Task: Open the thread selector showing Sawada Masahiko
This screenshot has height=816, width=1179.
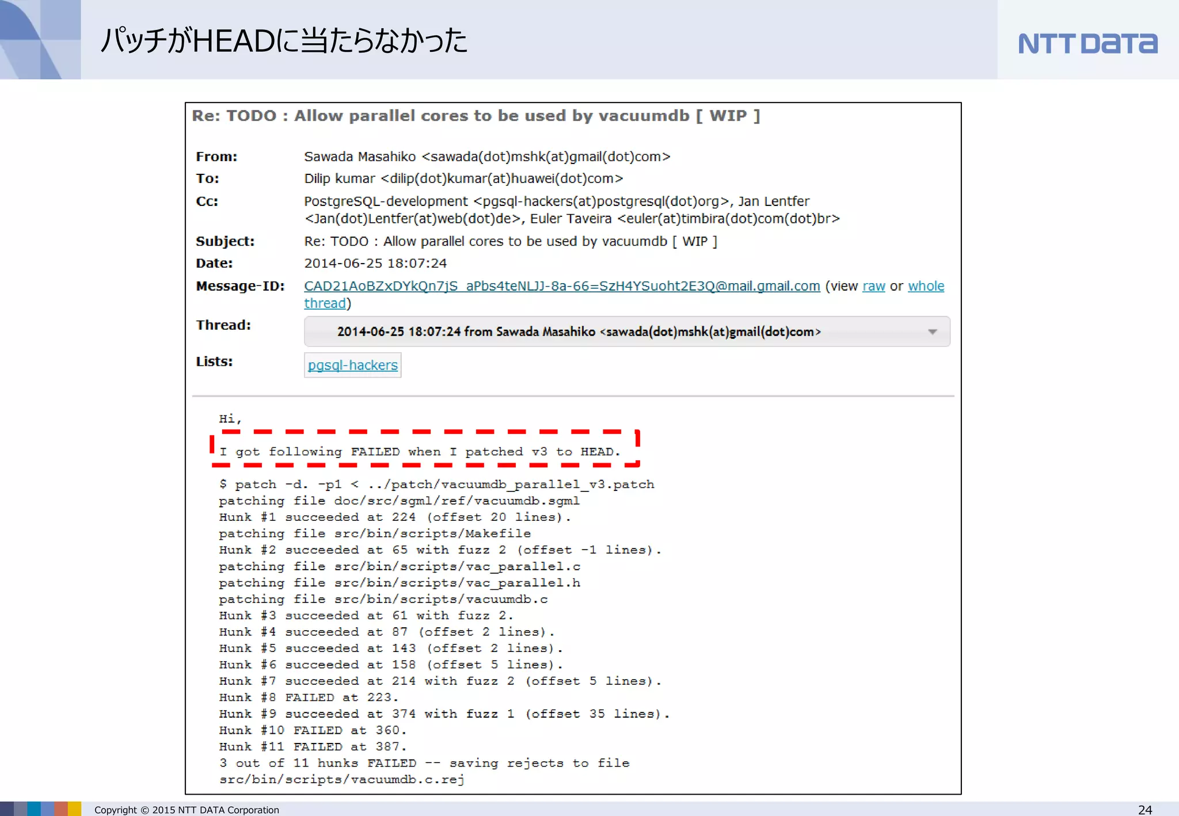Action: (627, 331)
